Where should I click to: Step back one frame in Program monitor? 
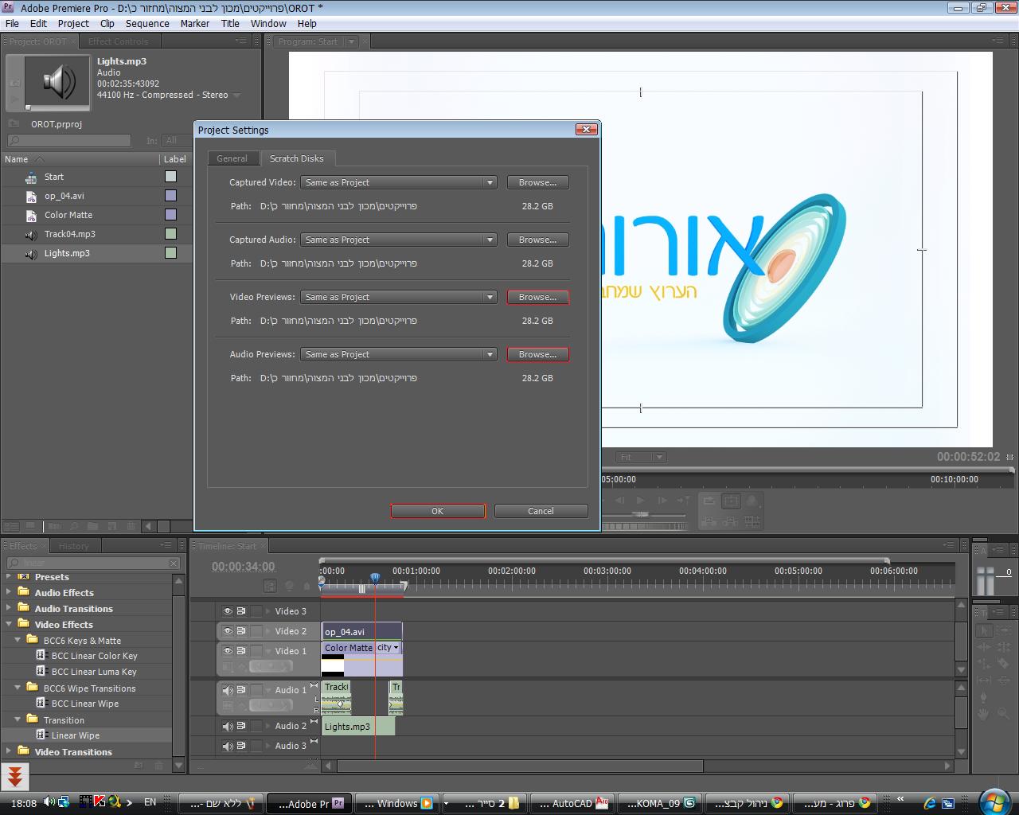tap(620, 501)
